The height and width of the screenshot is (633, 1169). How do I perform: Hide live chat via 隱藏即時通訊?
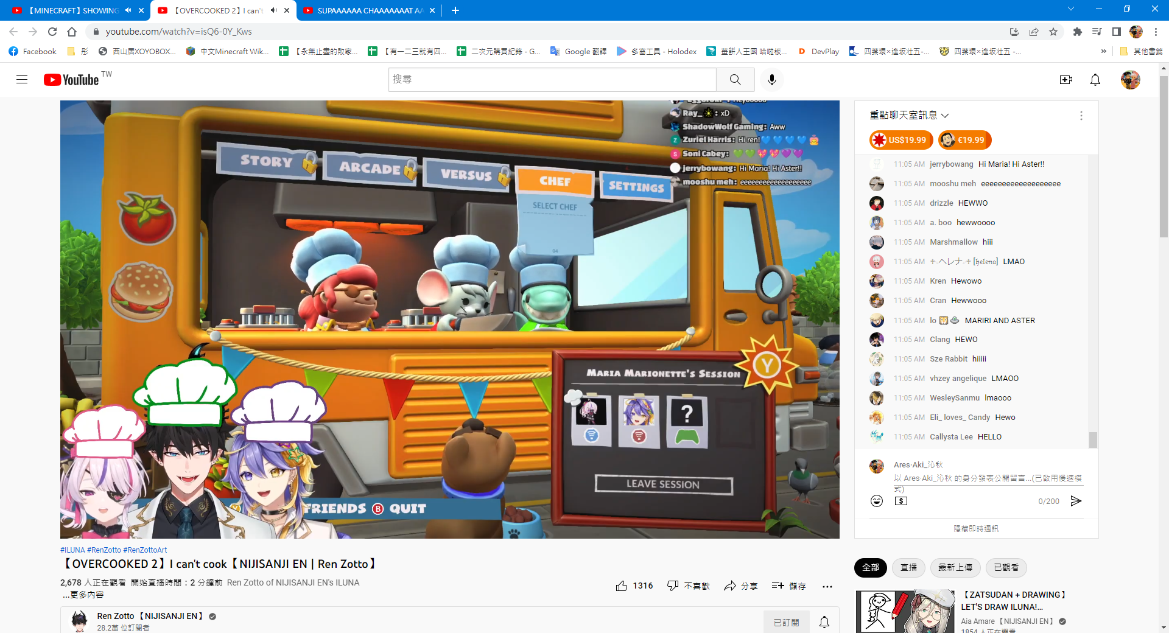coord(976,528)
